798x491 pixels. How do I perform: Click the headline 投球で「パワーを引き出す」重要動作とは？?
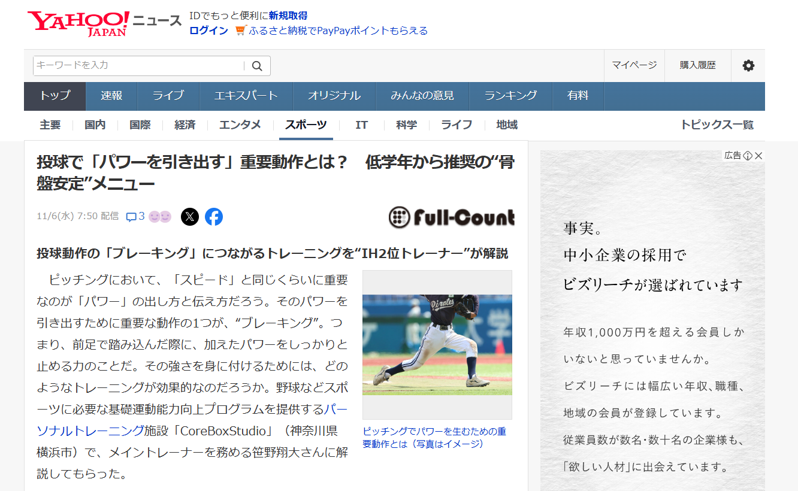click(192, 162)
